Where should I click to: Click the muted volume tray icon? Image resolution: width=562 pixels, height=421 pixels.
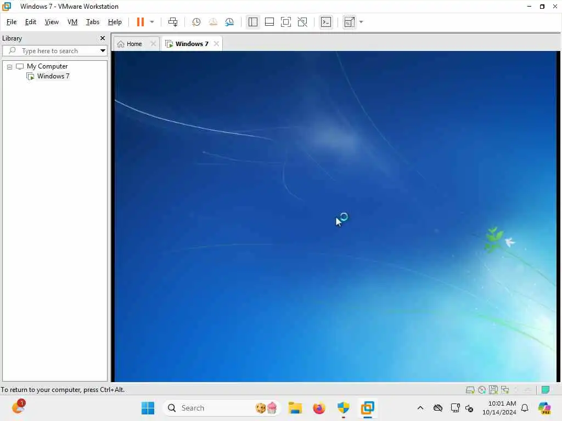(x=469, y=408)
